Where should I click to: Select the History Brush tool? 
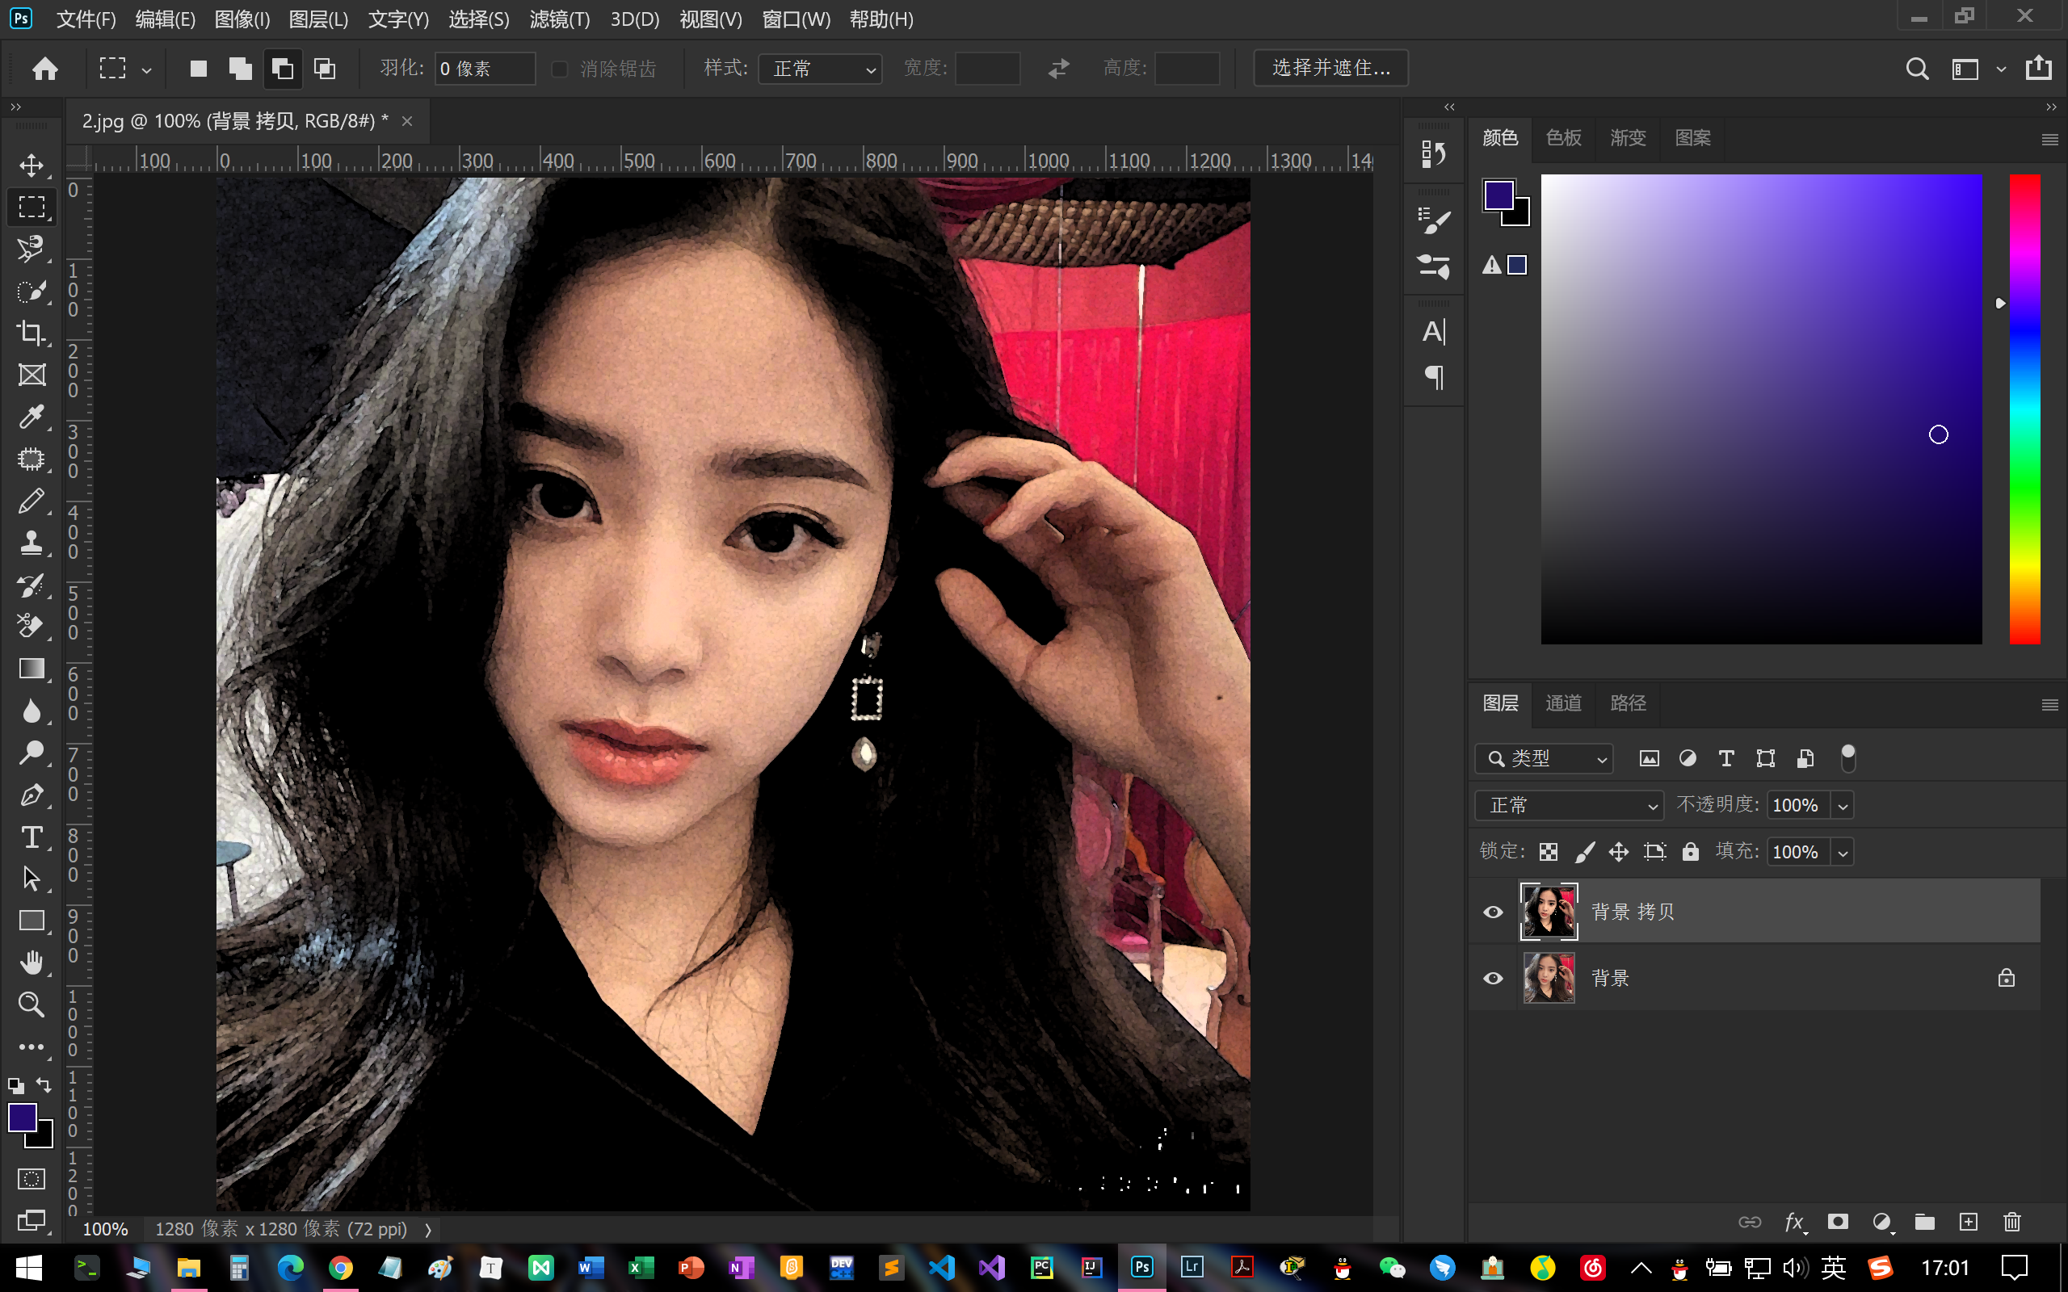(x=32, y=585)
